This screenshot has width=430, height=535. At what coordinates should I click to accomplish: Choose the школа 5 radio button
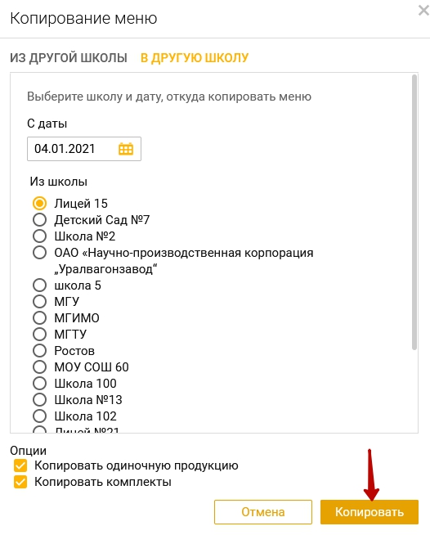pos(39,285)
